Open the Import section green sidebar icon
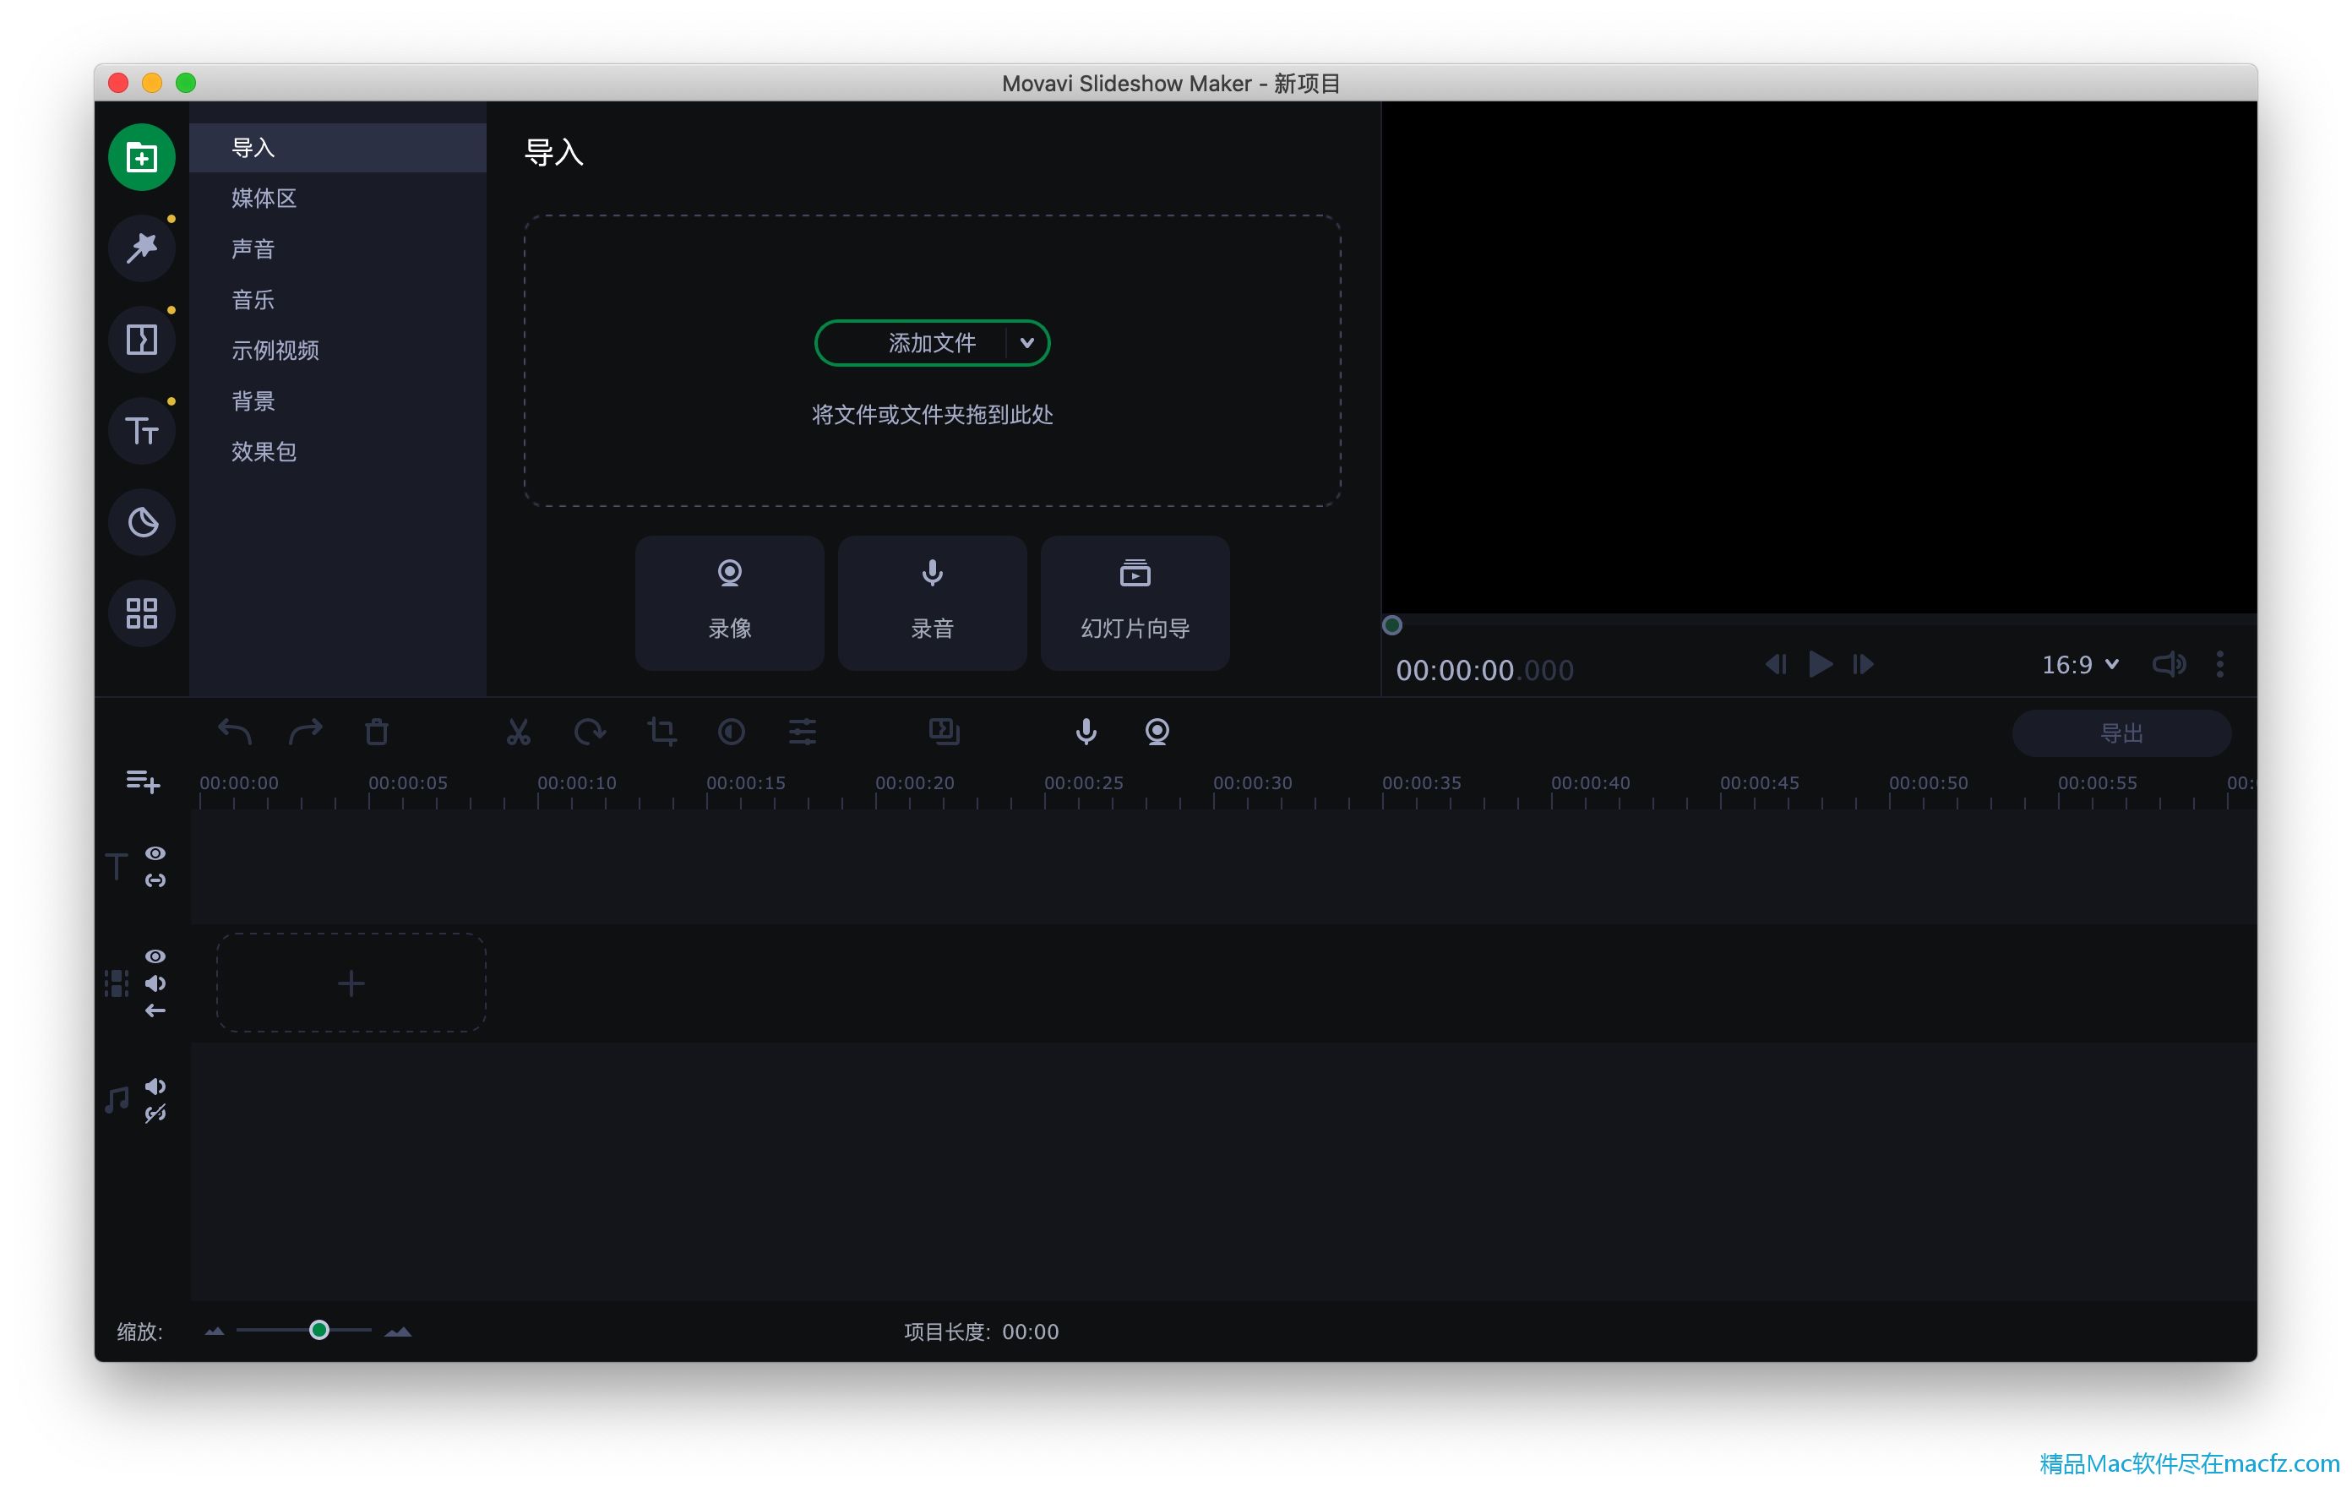Viewport: 2352px width, 1487px height. 142,157
